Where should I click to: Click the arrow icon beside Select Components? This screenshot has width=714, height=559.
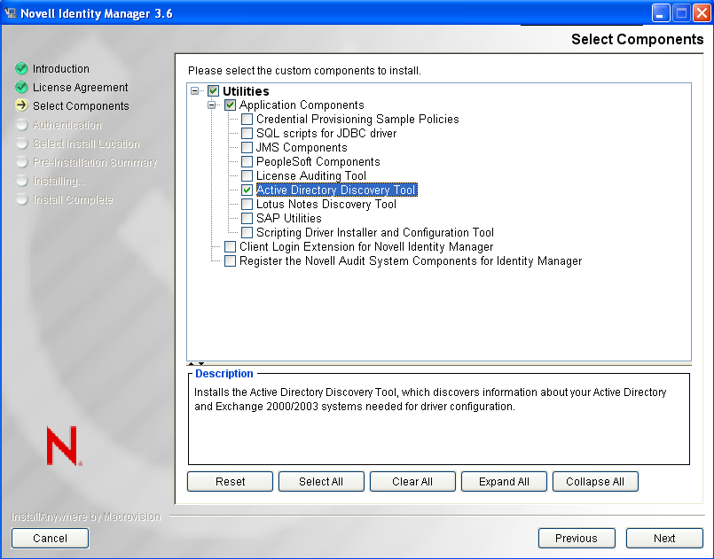pos(21,105)
